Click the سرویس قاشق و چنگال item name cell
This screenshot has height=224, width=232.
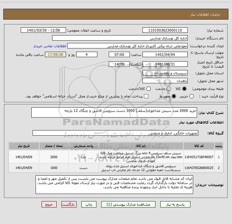[x=141, y=168]
